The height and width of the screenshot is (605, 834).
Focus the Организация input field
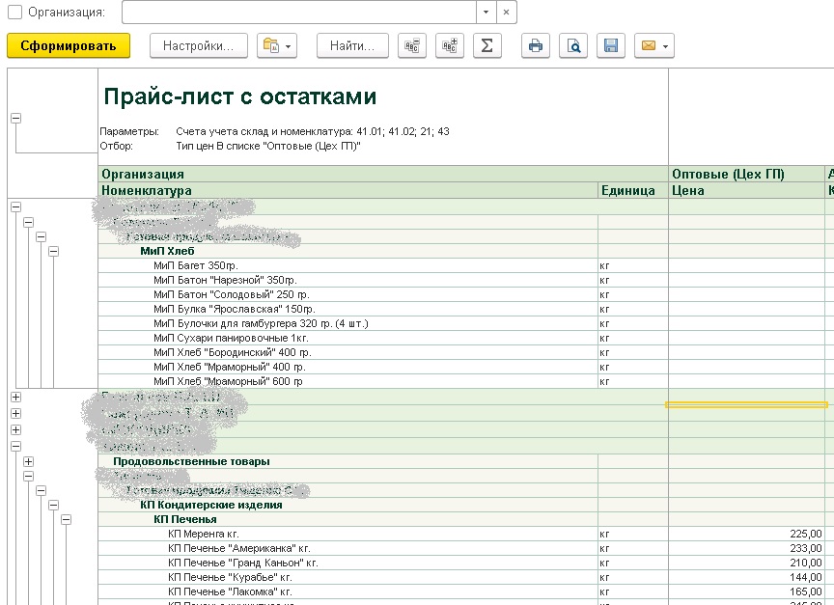coord(299,12)
